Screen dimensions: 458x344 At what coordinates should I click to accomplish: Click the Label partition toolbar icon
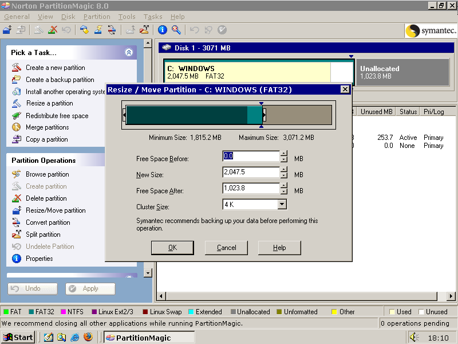84,30
